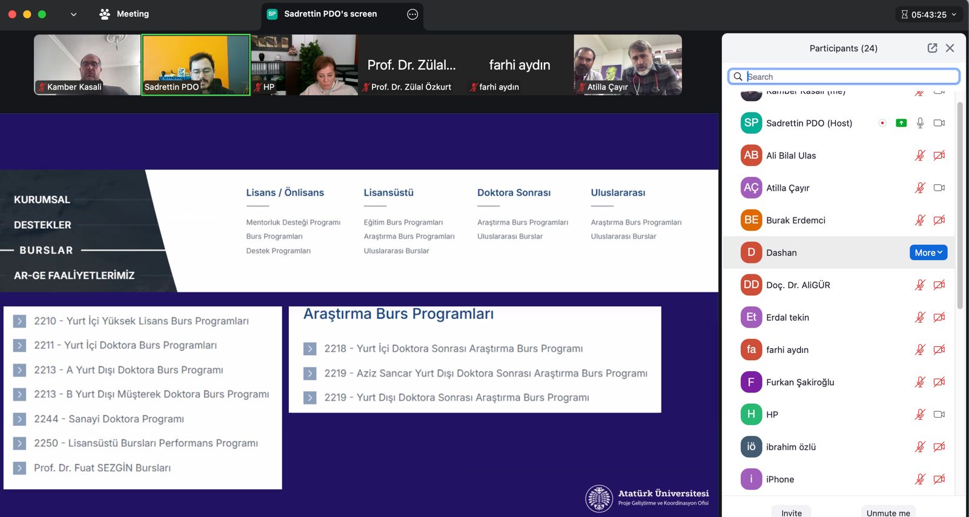Click the Unmute me button
Viewport: 969px width, 517px height.
(888, 512)
